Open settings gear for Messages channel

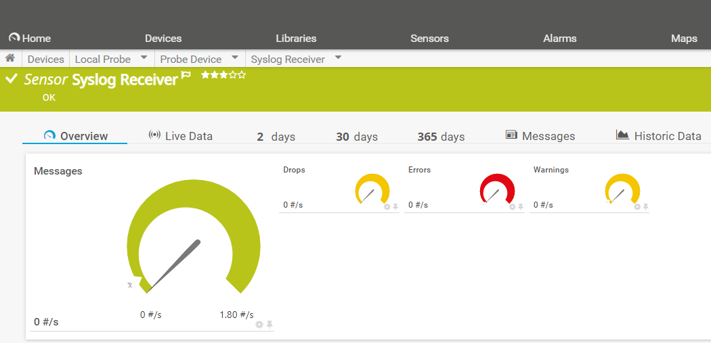pyautogui.click(x=259, y=325)
